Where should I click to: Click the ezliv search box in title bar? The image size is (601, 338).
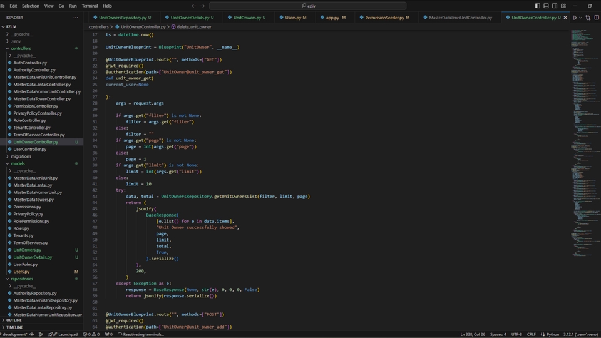[x=308, y=6]
